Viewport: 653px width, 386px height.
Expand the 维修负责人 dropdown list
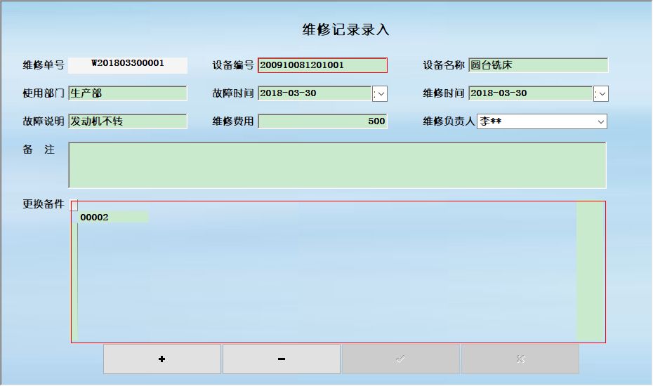point(601,121)
